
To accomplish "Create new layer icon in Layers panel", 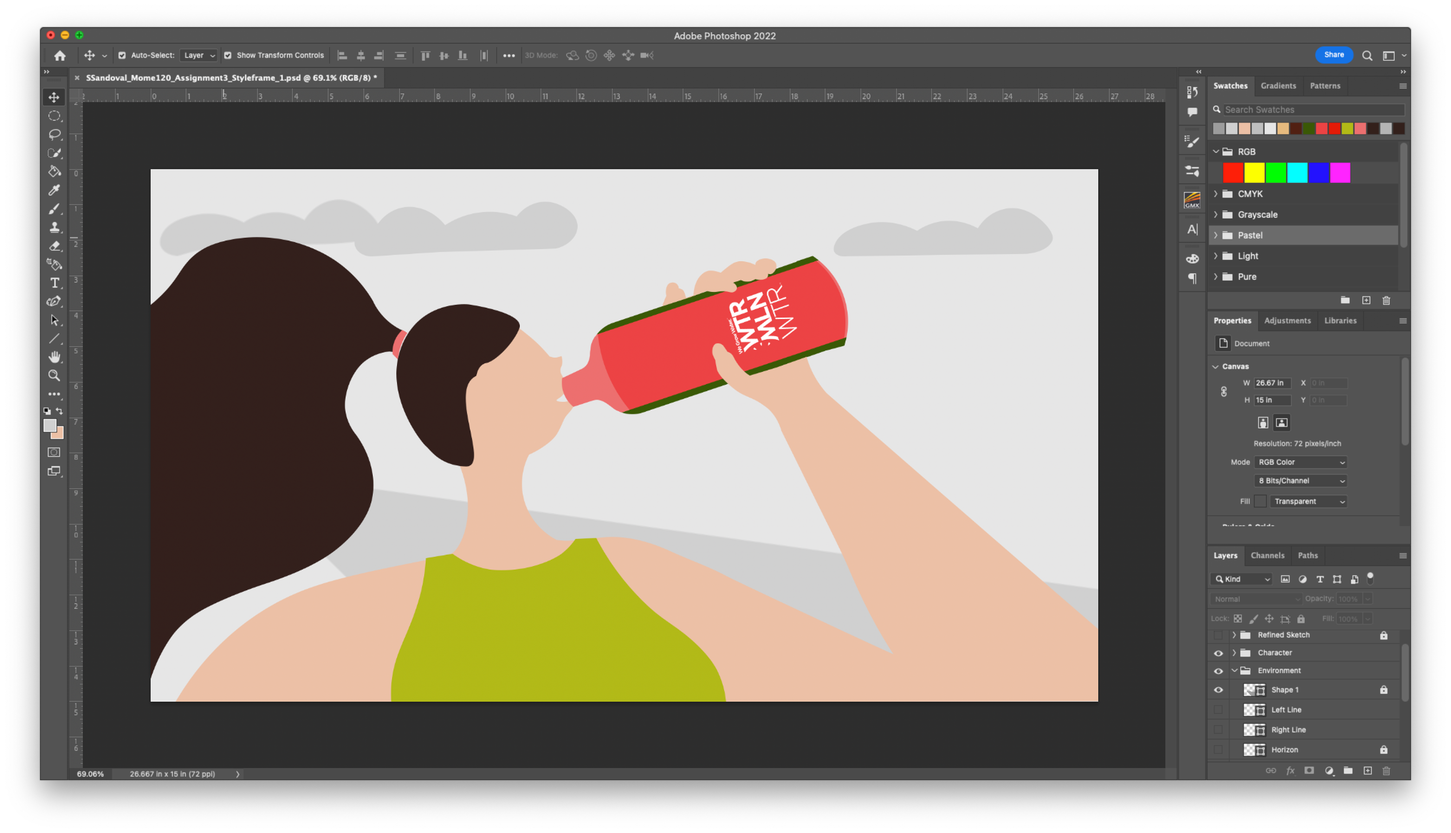I will pos(1367,771).
